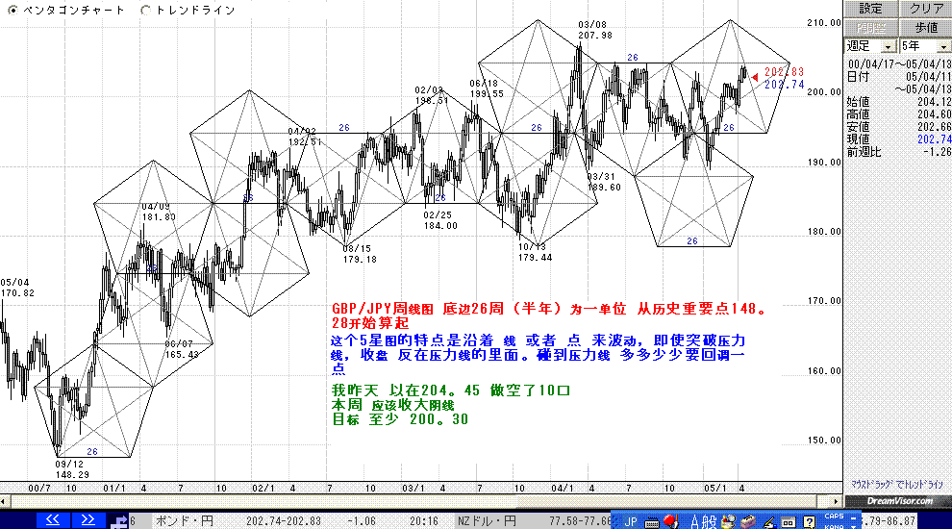The height and width of the screenshot is (529, 952).
Task: Click the 03/31 189.60 label
Action: coord(604,182)
